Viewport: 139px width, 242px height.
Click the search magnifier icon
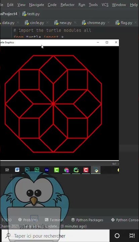click(7, 236)
